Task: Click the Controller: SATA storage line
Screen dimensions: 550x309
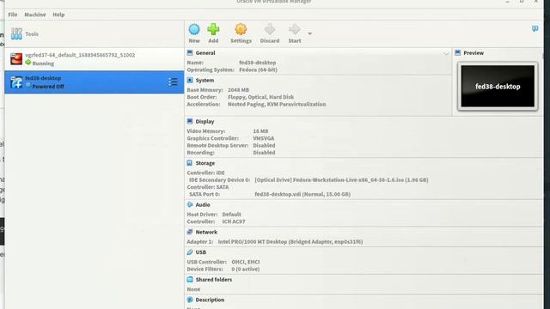Action: (x=208, y=187)
